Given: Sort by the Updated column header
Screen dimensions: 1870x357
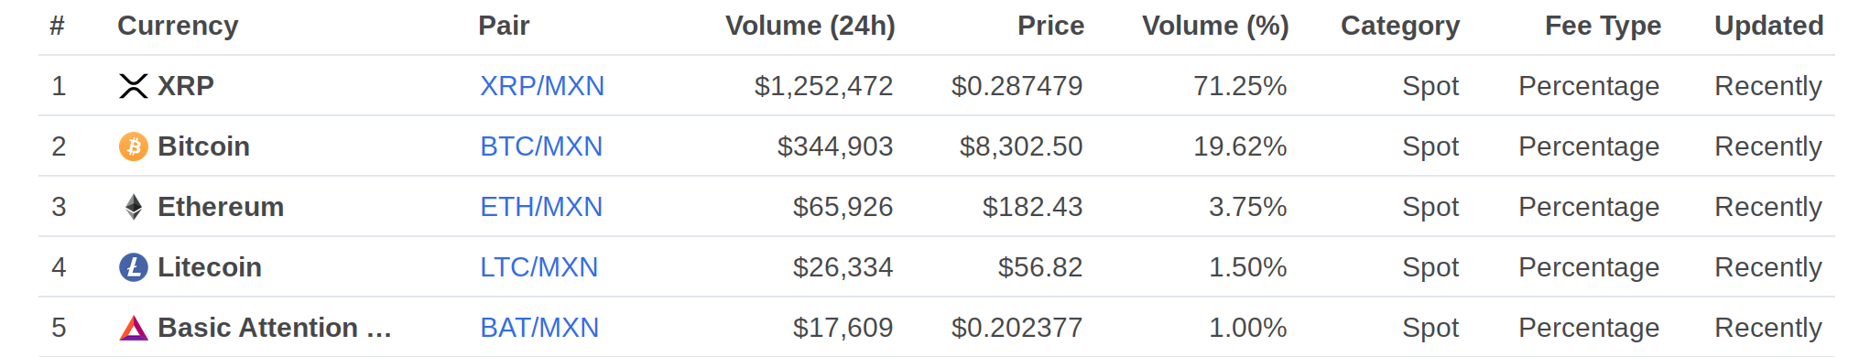Looking at the screenshot, I should coord(1768,26).
